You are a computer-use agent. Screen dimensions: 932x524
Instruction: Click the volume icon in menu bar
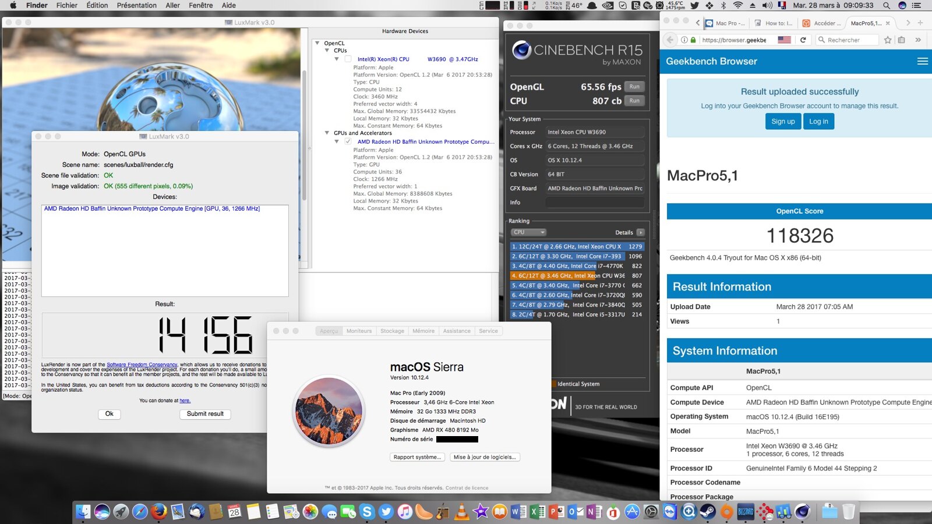[x=767, y=5]
